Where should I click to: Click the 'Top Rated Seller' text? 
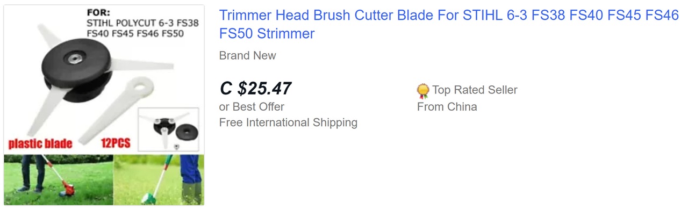pos(475,90)
